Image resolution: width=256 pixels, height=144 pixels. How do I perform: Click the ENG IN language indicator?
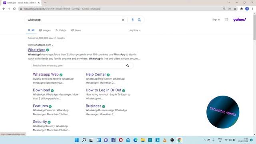[220, 140]
